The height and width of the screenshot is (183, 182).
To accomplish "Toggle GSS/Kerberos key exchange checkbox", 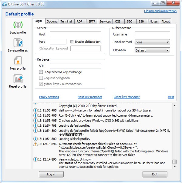I will (x=41, y=72).
